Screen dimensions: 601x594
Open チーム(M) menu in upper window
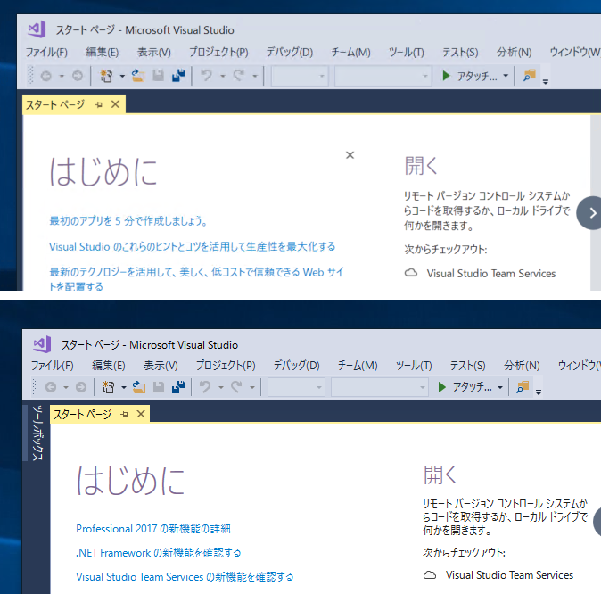coord(350,52)
